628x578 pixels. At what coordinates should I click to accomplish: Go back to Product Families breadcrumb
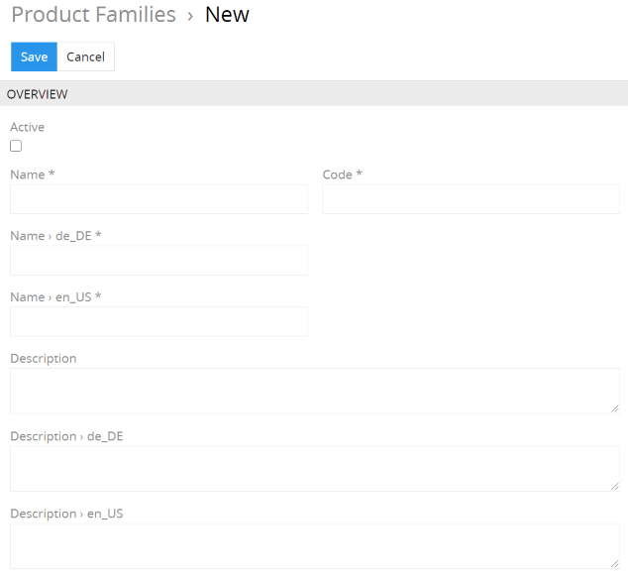click(x=94, y=15)
